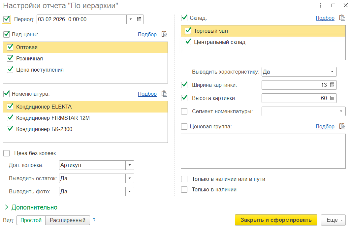Open the Сегмент номенклатуры dropdown
The height and width of the screenshot is (228, 350).
(341, 111)
